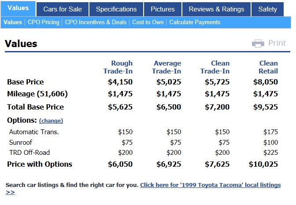
Task: Open the Cost to Own section
Action: coord(148,22)
